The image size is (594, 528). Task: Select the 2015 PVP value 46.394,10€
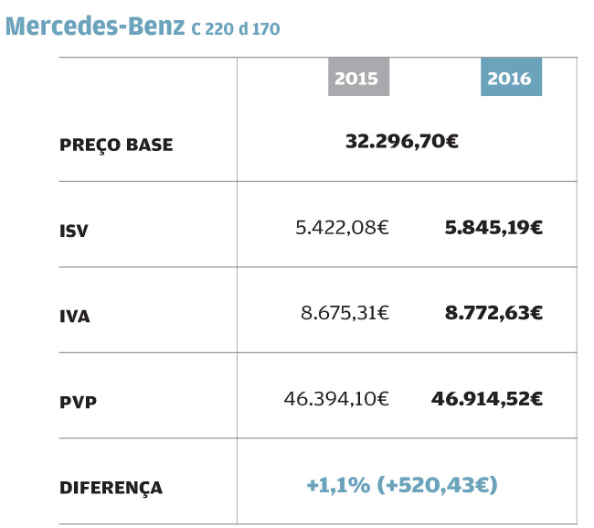[336, 399]
